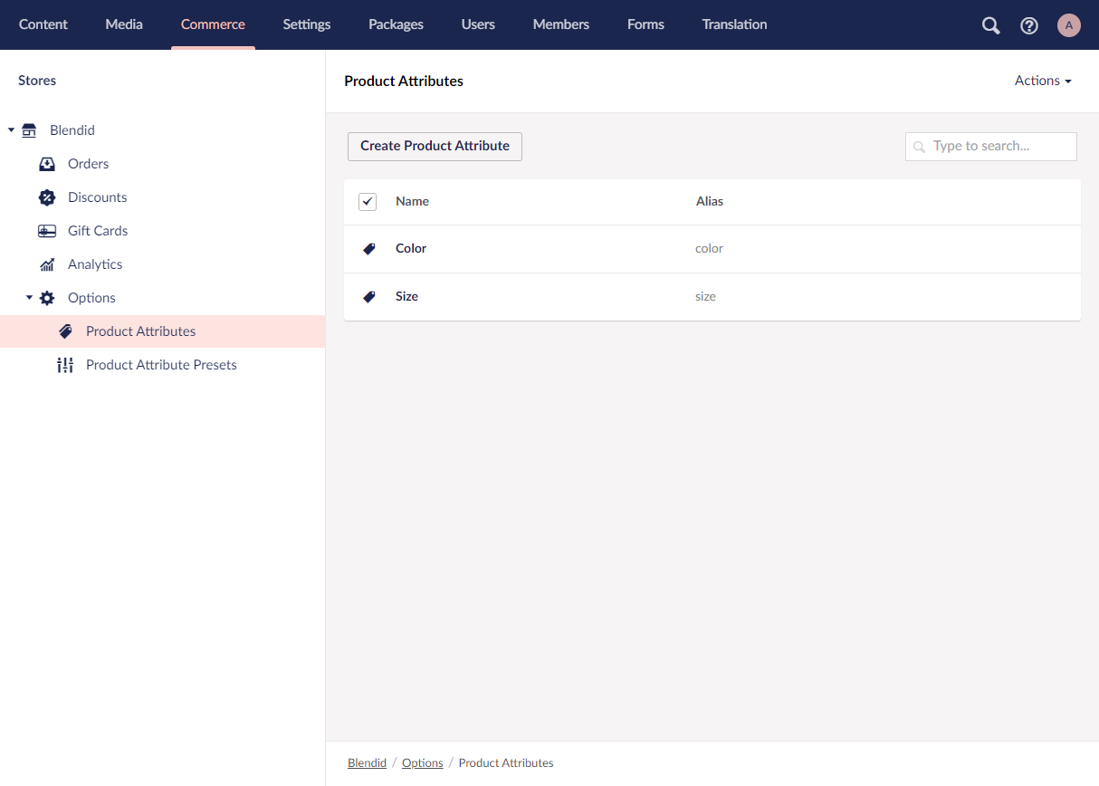The width and height of the screenshot is (1099, 786).
Task: Click the Create Product Attribute button
Action: (435, 146)
